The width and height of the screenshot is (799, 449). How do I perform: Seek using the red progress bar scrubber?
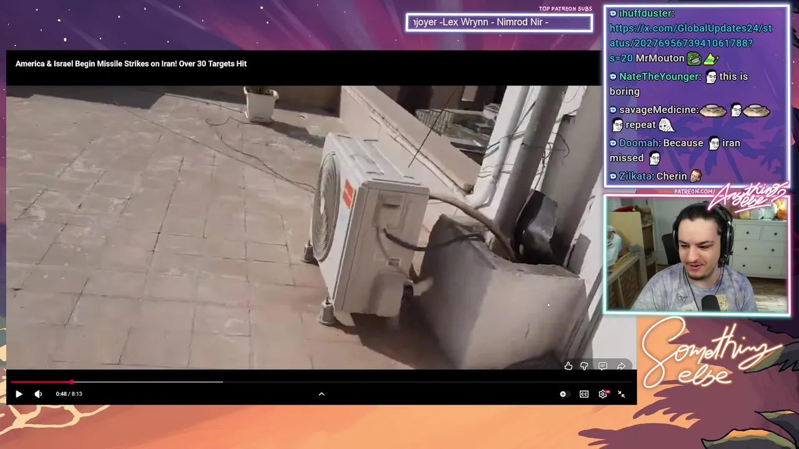click(72, 382)
